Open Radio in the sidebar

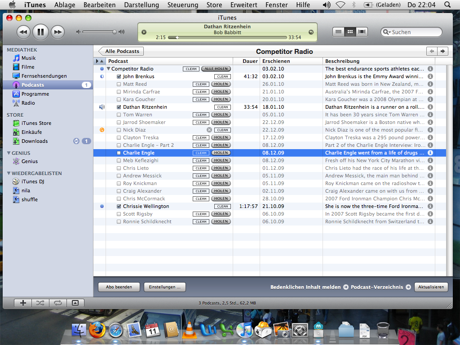pos(28,103)
